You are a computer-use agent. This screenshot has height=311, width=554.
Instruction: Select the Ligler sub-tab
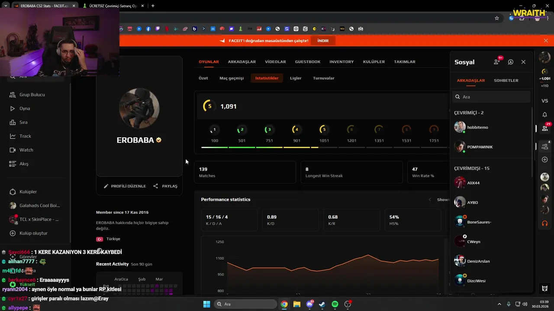tap(296, 78)
